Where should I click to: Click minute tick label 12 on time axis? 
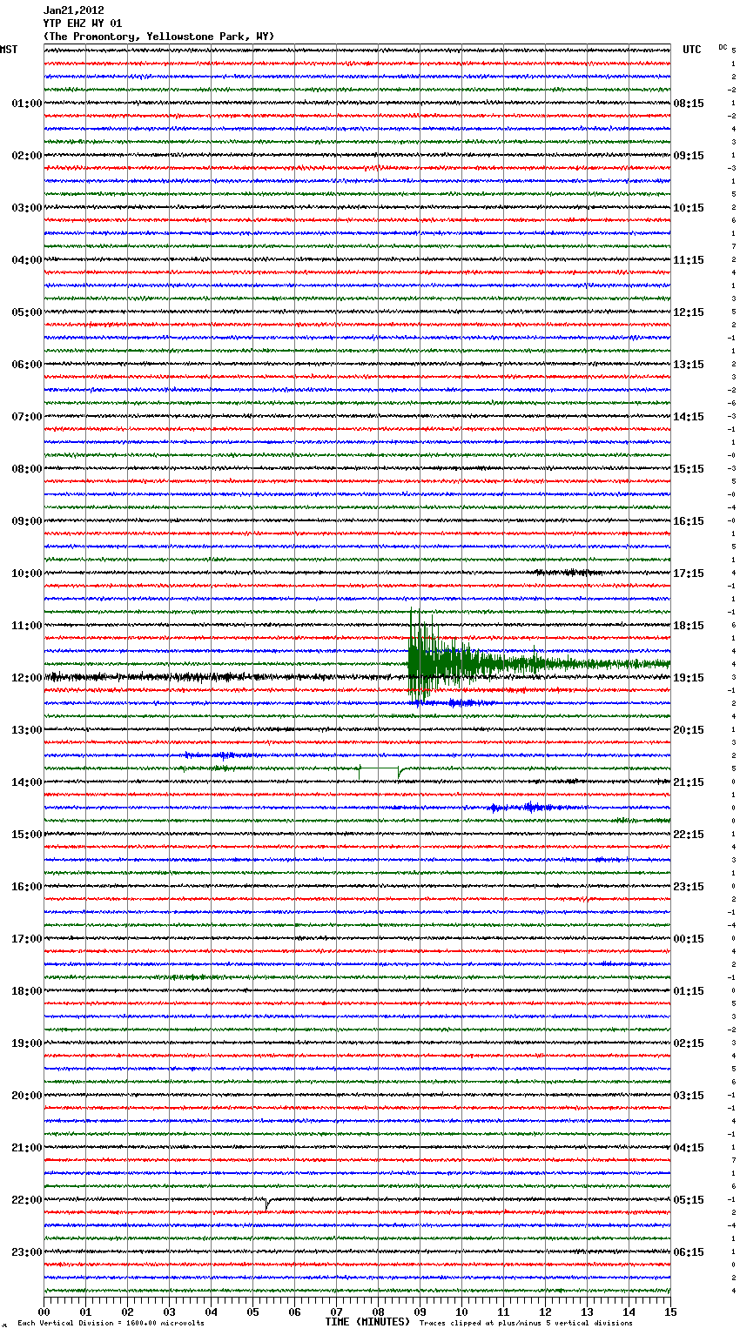(x=545, y=1312)
